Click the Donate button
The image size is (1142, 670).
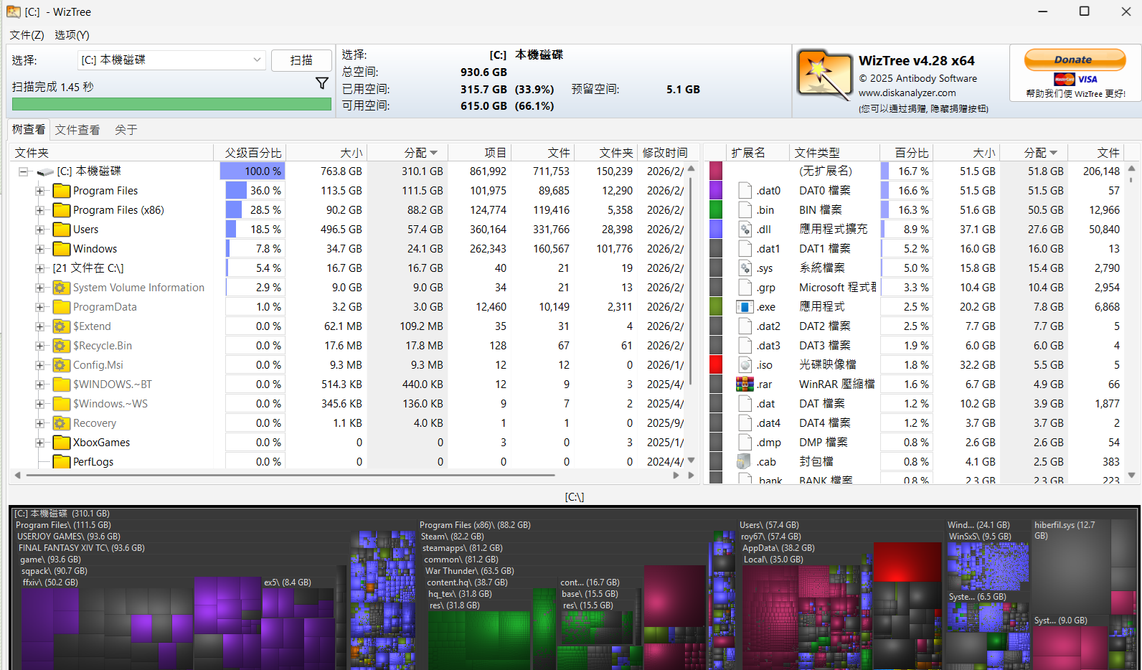pyautogui.click(x=1074, y=60)
